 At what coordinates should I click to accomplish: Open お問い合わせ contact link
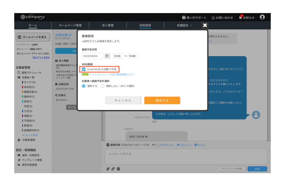(222, 18)
